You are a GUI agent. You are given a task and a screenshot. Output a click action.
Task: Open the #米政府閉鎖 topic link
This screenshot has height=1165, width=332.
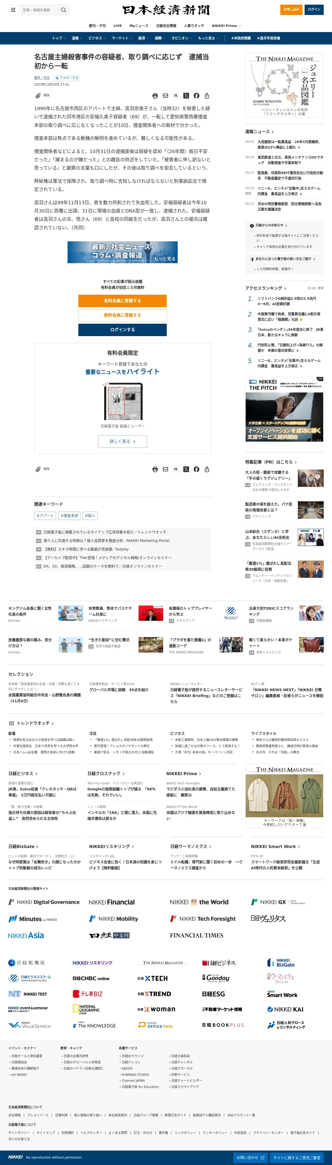(x=241, y=38)
